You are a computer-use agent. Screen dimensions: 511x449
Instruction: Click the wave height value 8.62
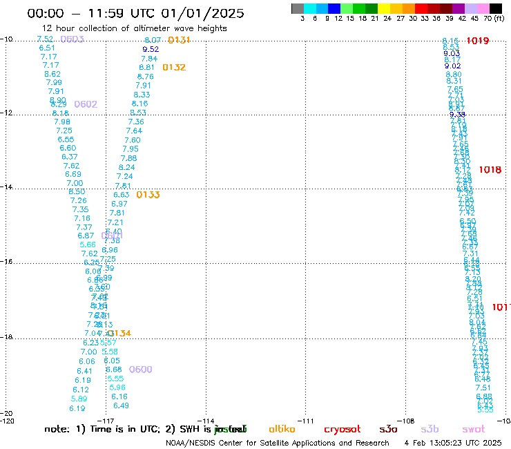(52, 74)
